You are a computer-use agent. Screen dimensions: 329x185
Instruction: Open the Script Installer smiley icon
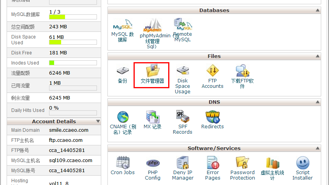pos(303,162)
